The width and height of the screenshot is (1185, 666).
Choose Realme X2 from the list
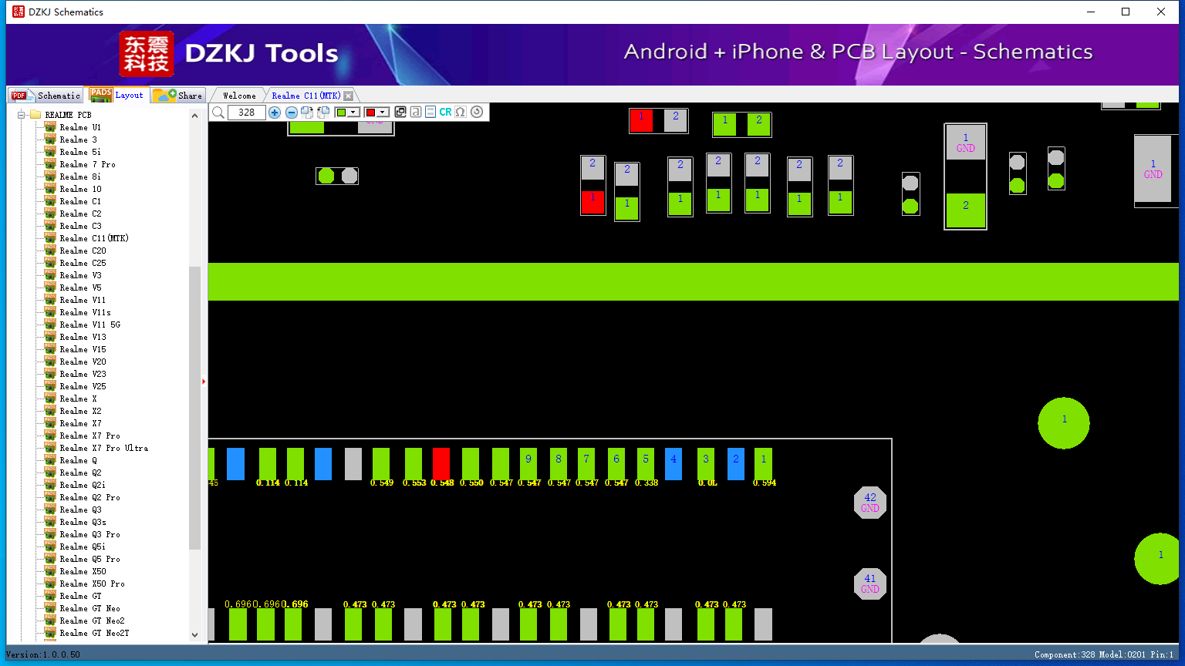pos(80,411)
